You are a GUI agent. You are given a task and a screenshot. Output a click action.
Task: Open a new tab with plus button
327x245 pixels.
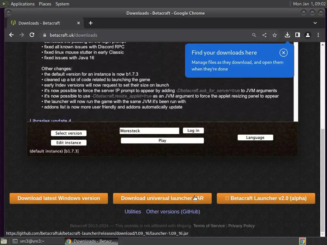click(x=90, y=23)
